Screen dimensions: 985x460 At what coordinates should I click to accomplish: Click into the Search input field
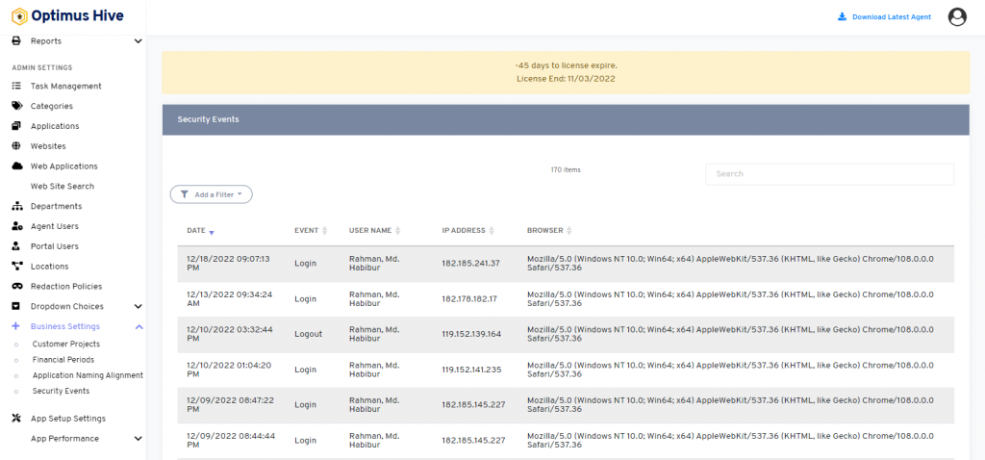pyautogui.click(x=829, y=174)
